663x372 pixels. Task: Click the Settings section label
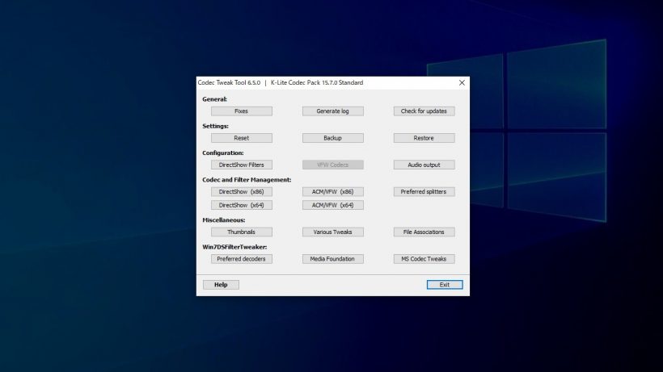click(215, 126)
